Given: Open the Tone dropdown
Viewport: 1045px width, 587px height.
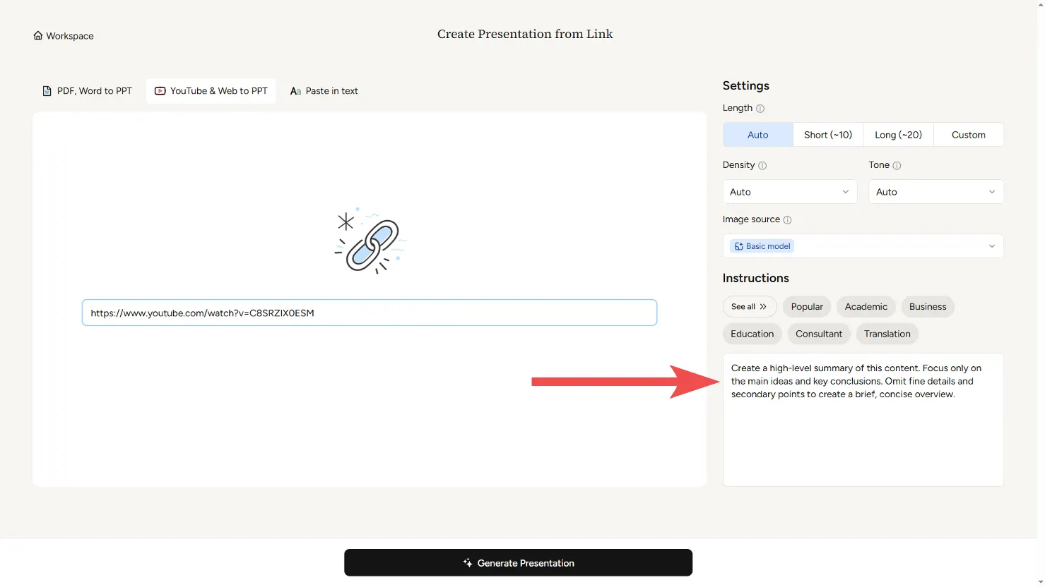Looking at the screenshot, I should (x=935, y=192).
